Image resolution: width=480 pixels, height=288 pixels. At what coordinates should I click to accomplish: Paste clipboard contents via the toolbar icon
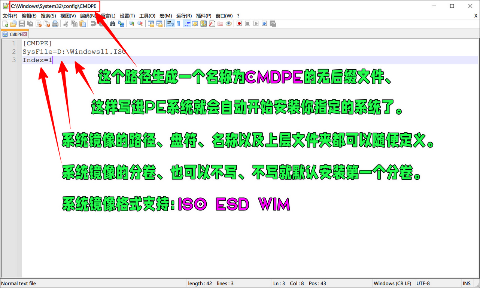click(x=82, y=24)
